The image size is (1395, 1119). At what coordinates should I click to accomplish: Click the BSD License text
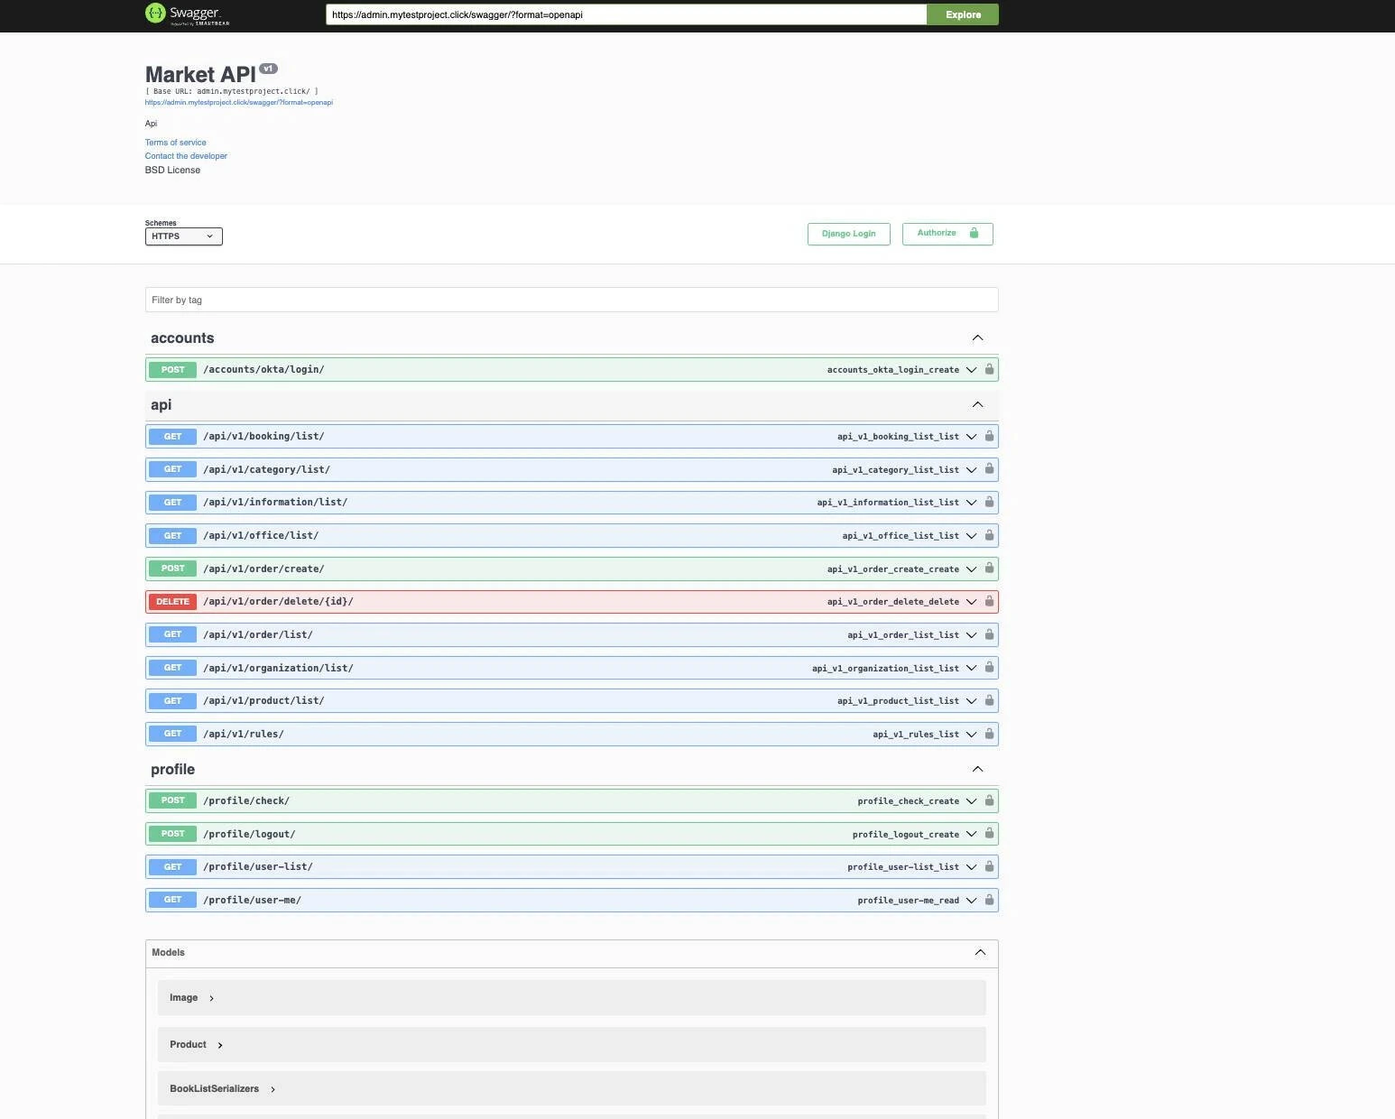pos(172,170)
